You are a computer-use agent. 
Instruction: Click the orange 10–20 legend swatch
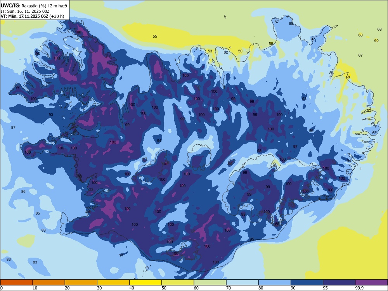pyautogui.click(x=49, y=282)
